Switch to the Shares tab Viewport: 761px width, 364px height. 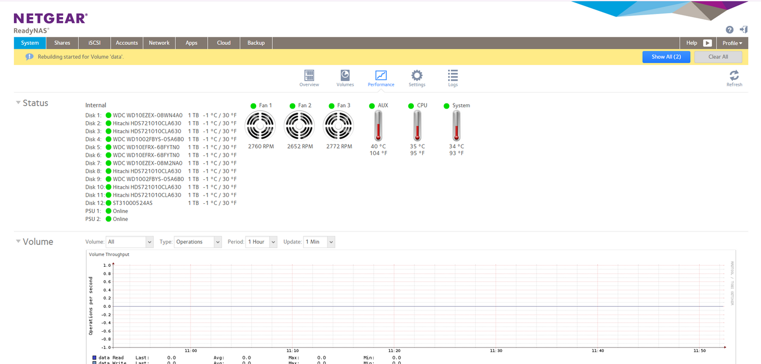pos(62,43)
